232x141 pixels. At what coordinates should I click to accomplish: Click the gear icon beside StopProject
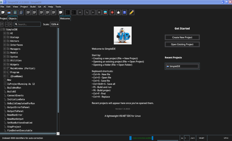click(x=5, y=127)
